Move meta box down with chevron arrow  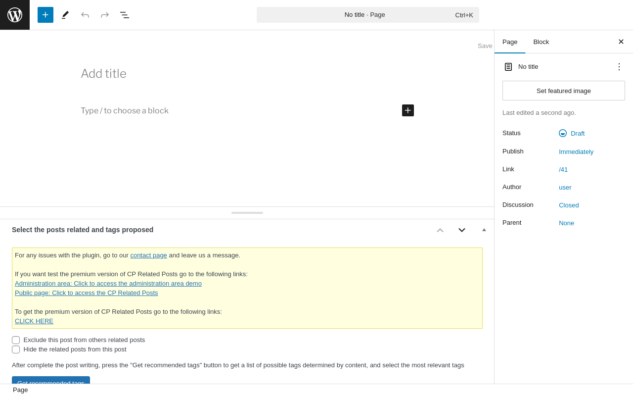pyautogui.click(x=462, y=230)
